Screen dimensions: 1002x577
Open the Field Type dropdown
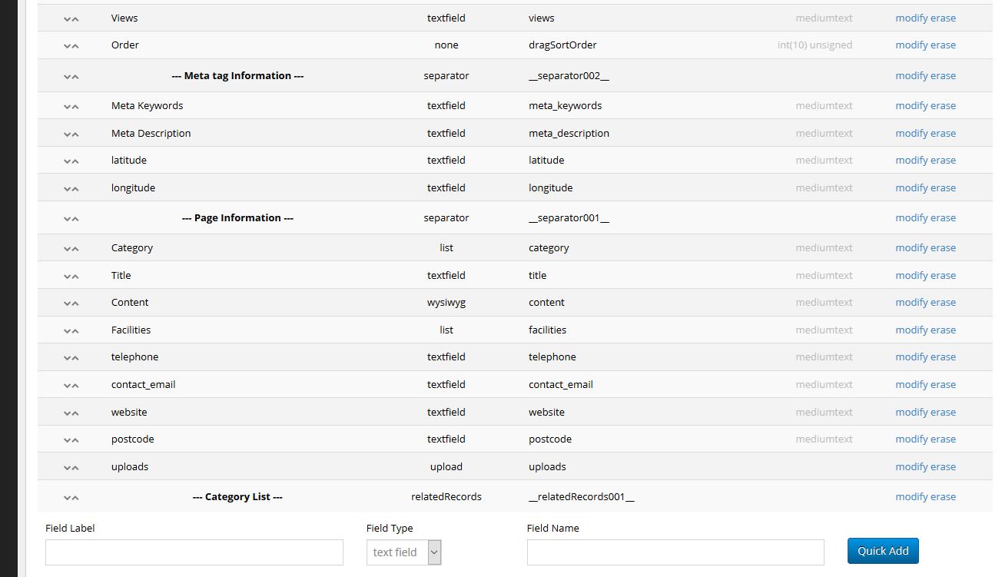click(403, 552)
